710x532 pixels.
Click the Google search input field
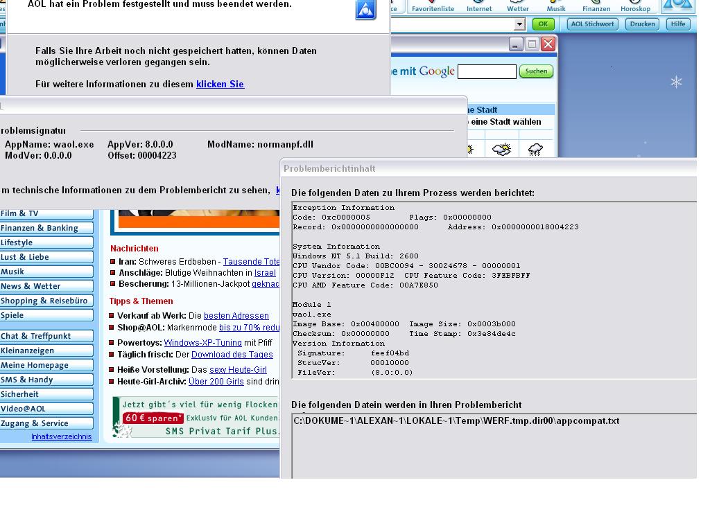pos(487,71)
